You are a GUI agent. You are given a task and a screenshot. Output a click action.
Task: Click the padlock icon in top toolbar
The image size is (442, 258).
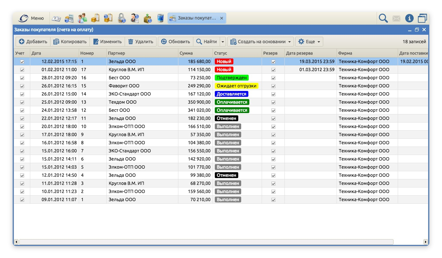[122, 18]
